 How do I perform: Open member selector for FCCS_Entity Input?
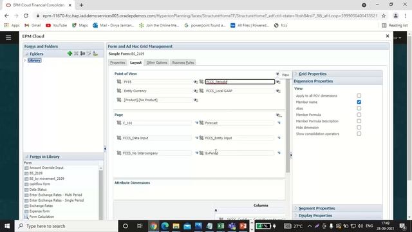pyautogui.click(x=201, y=138)
